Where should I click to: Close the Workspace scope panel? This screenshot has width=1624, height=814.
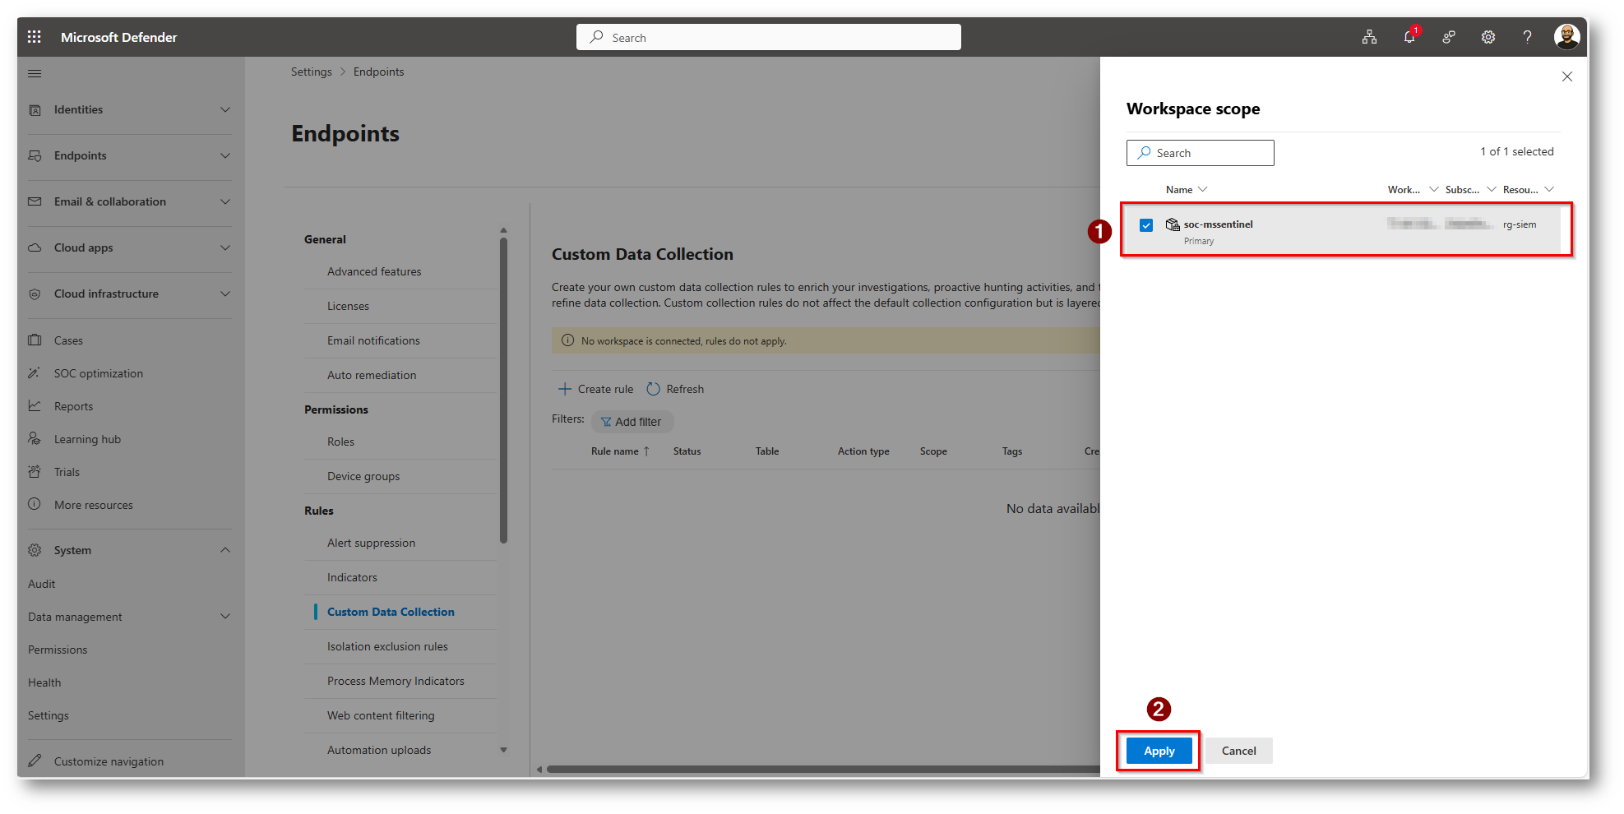(1566, 76)
